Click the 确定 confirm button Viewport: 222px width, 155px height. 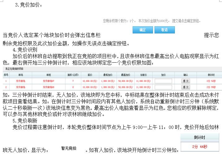(143, 30)
